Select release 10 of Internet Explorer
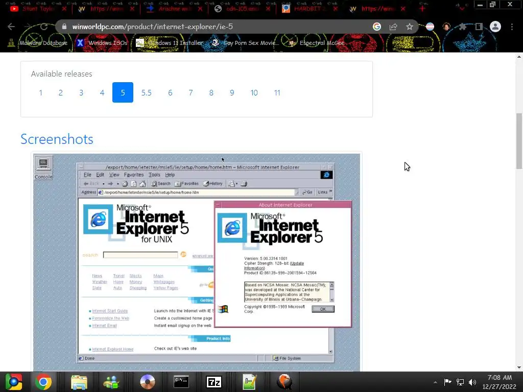The width and height of the screenshot is (523, 392). [x=254, y=93]
